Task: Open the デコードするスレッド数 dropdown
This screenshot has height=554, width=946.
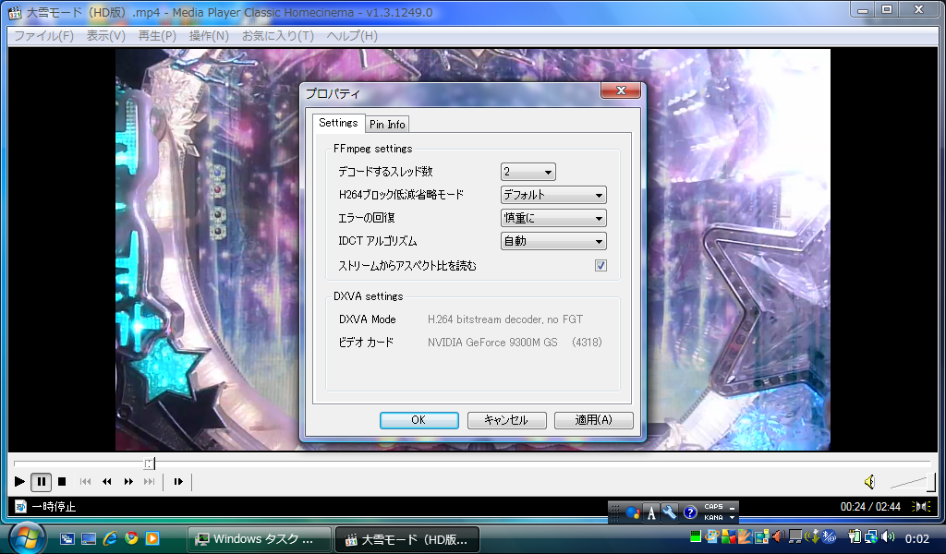Action: pos(528,172)
